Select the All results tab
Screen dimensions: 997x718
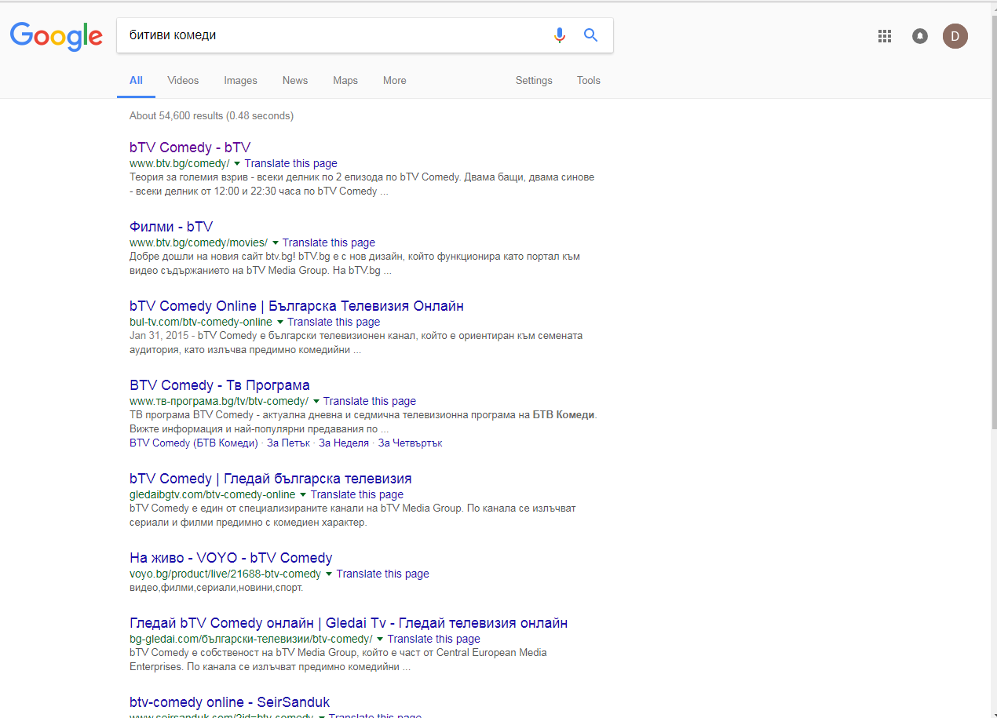pyautogui.click(x=136, y=80)
